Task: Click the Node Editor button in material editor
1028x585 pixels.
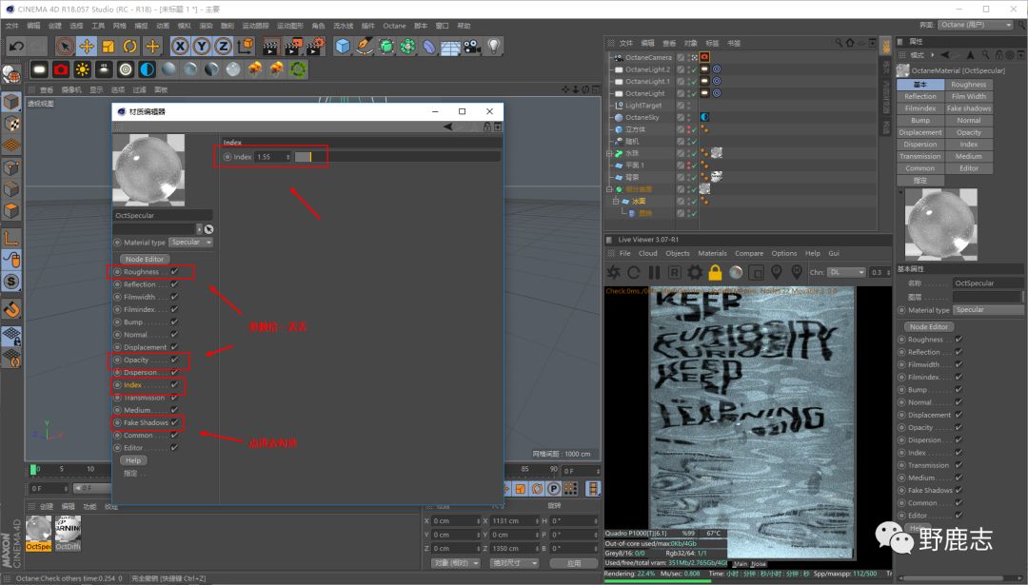Action: pos(146,259)
